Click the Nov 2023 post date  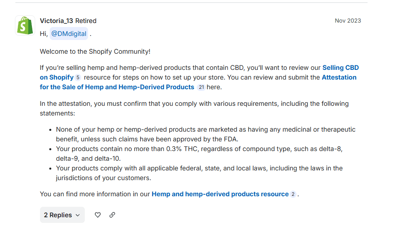pyautogui.click(x=348, y=21)
